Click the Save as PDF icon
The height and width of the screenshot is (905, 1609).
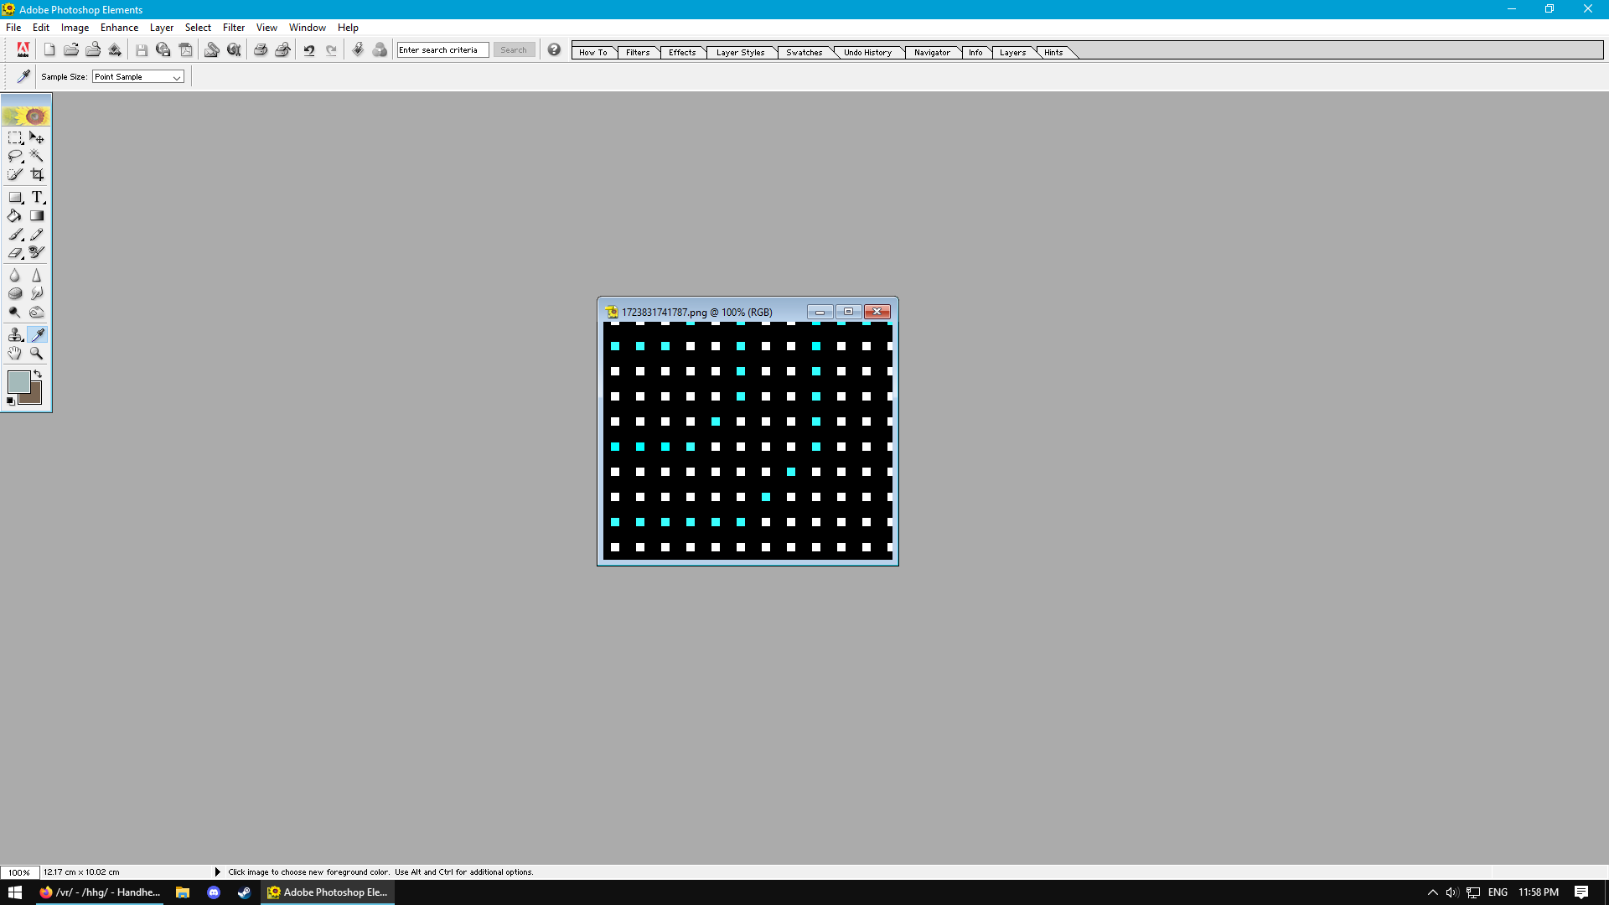(186, 50)
